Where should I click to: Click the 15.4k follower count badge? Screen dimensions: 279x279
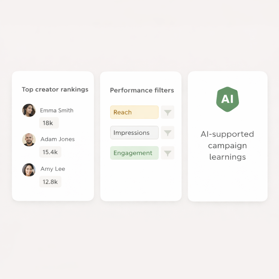(x=50, y=152)
